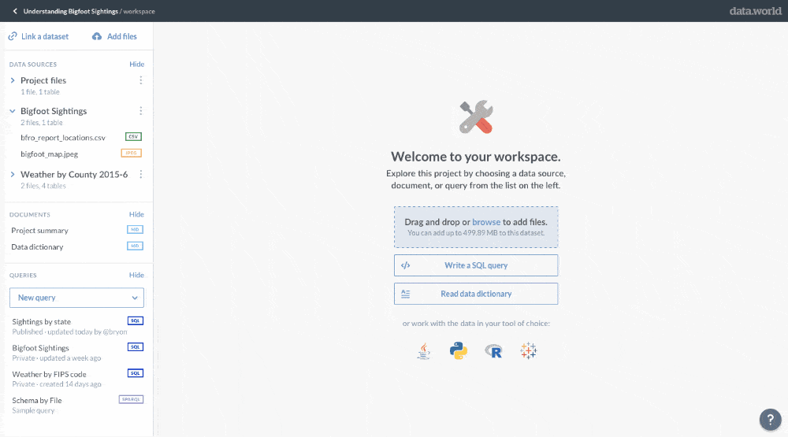Open the help question mark button
This screenshot has width=788, height=437.
click(x=771, y=420)
